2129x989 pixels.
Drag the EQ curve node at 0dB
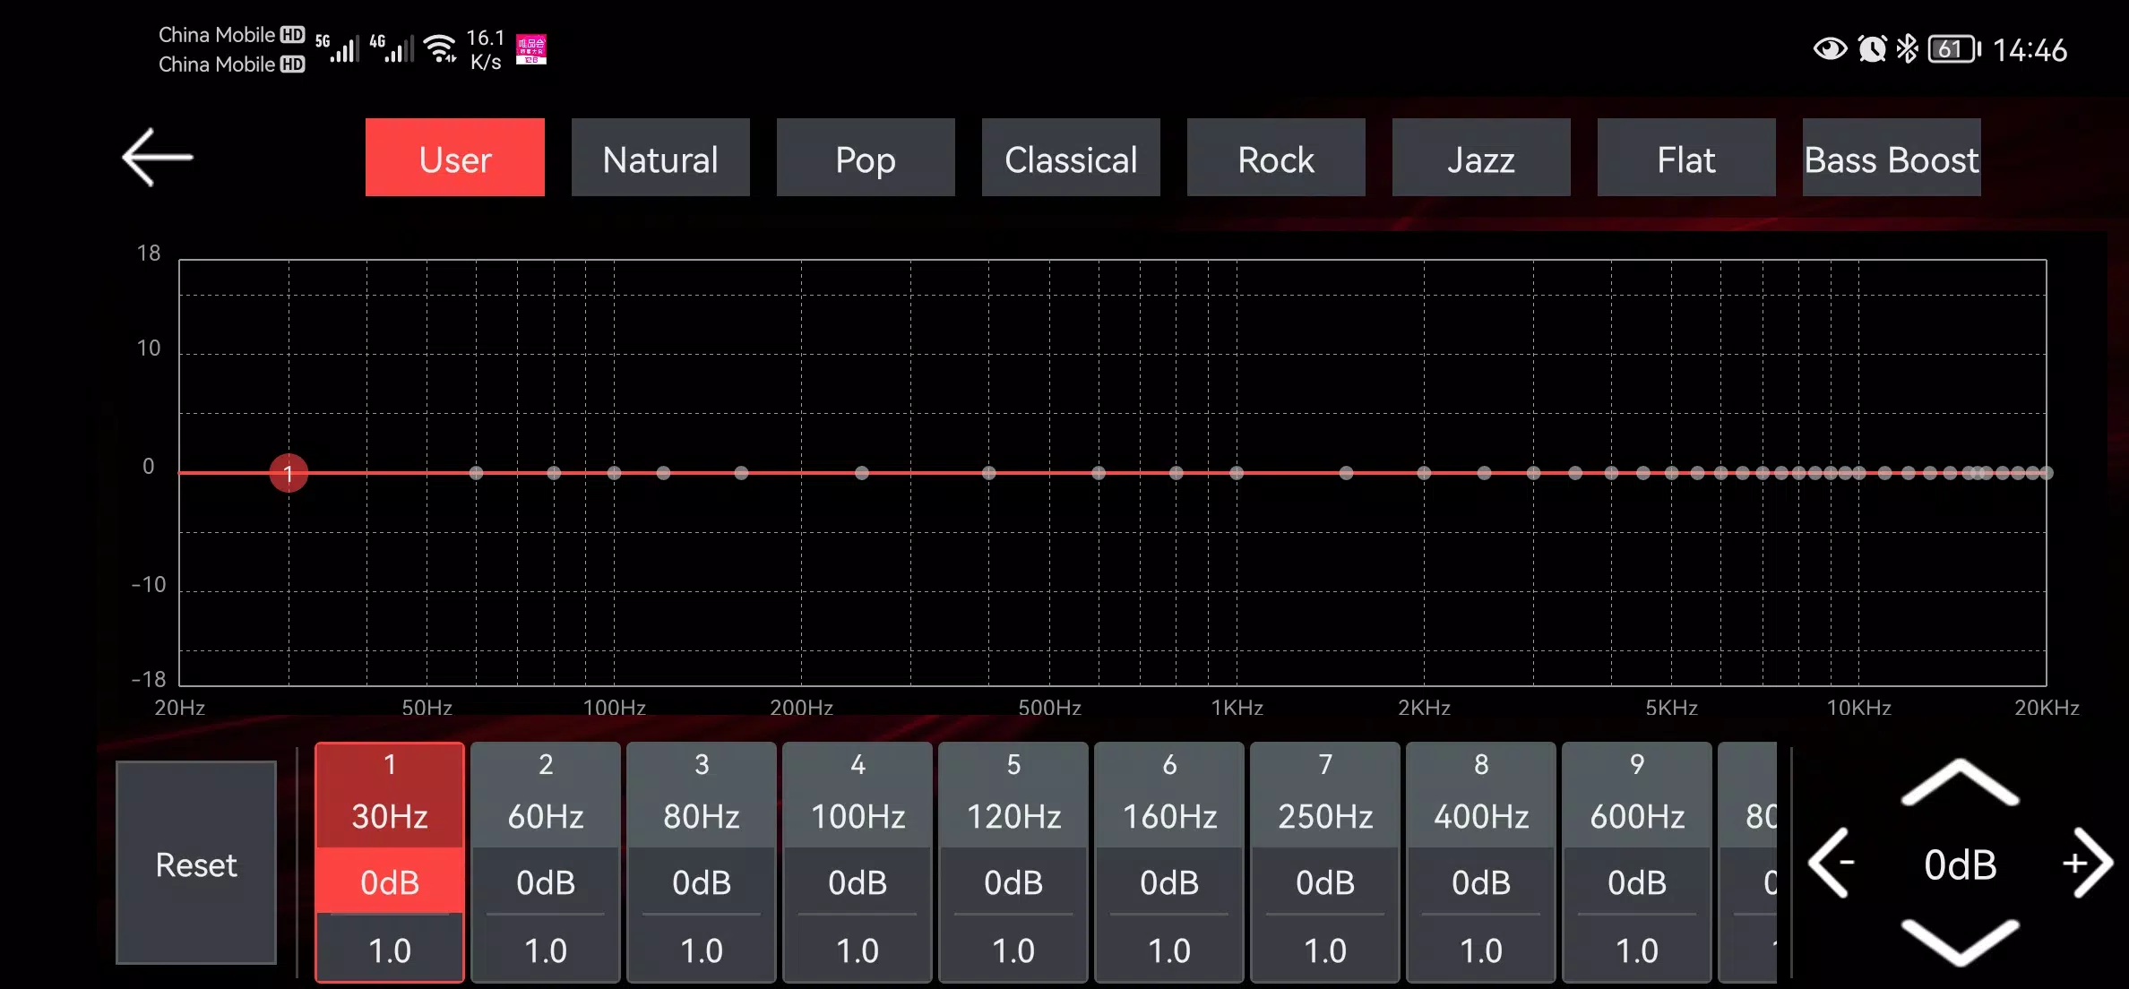click(x=289, y=472)
